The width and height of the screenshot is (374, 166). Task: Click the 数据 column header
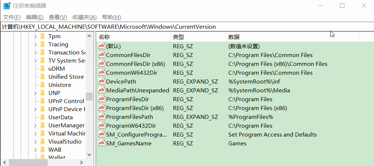[x=292, y=37]
